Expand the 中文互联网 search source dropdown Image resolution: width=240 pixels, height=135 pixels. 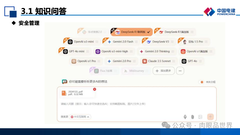(x=80, y=117)
